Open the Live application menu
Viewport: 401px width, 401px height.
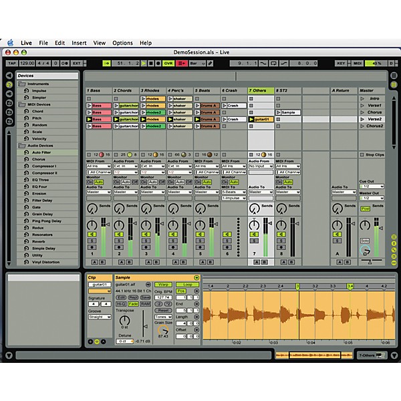click(26, 43)
